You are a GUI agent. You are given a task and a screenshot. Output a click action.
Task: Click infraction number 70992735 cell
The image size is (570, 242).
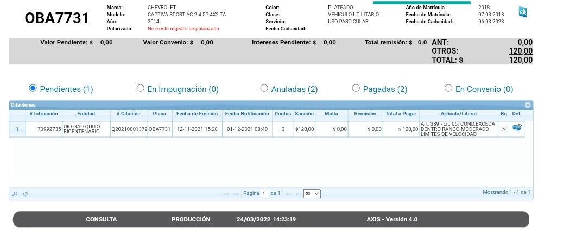point(43,129)
